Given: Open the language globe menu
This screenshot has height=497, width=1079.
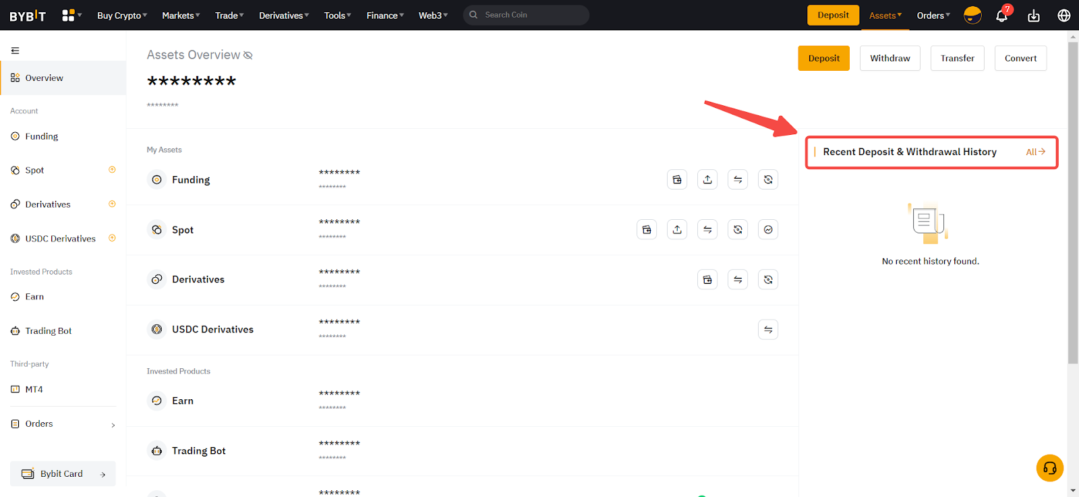Looking at the screenshot, I should pos(1063,16).
